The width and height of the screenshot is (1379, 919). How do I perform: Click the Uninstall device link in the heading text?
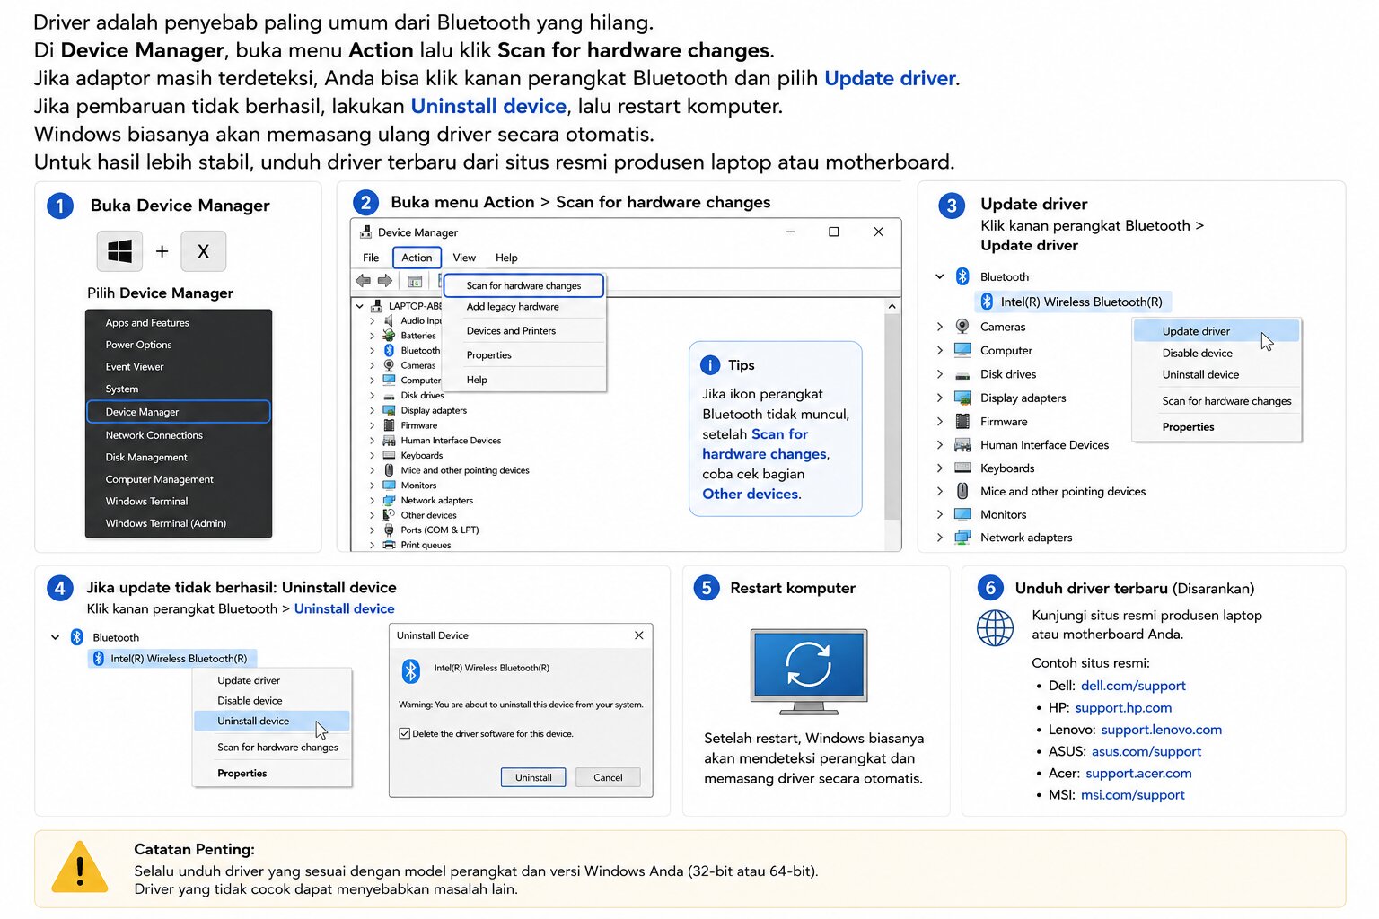pyautogui.click(x=488, y=106)
